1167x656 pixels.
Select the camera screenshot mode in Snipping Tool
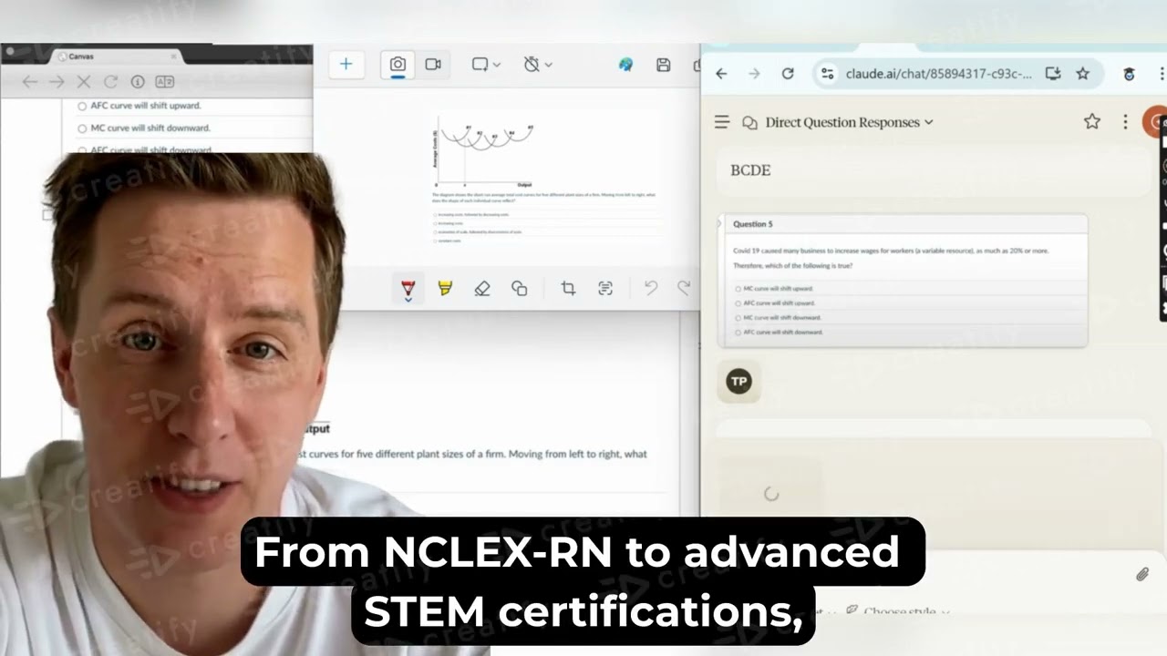398,64
